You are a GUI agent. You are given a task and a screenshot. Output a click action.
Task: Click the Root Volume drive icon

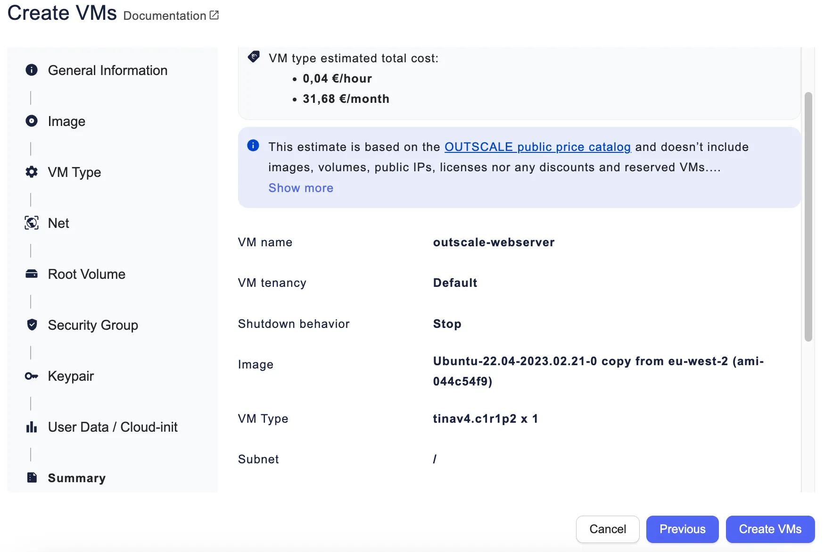(32, 274)
